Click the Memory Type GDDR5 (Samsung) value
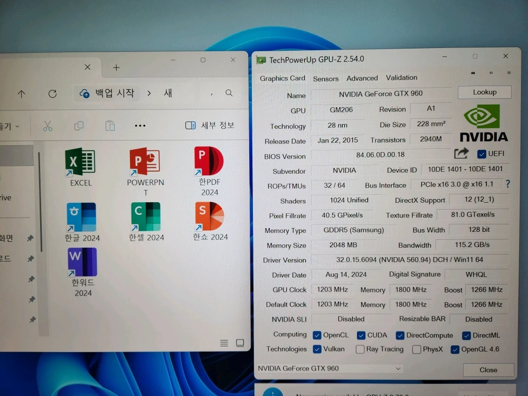Screen dimensions: 528x396 (354, 230)
